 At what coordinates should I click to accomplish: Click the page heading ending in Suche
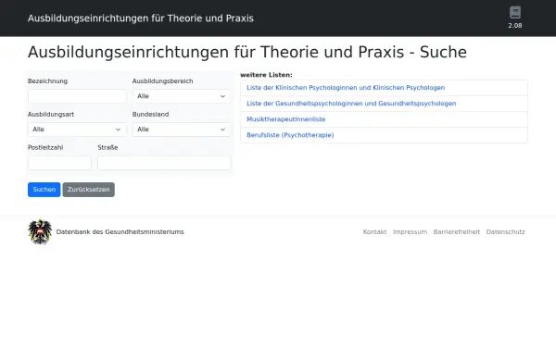click(247, 53)
